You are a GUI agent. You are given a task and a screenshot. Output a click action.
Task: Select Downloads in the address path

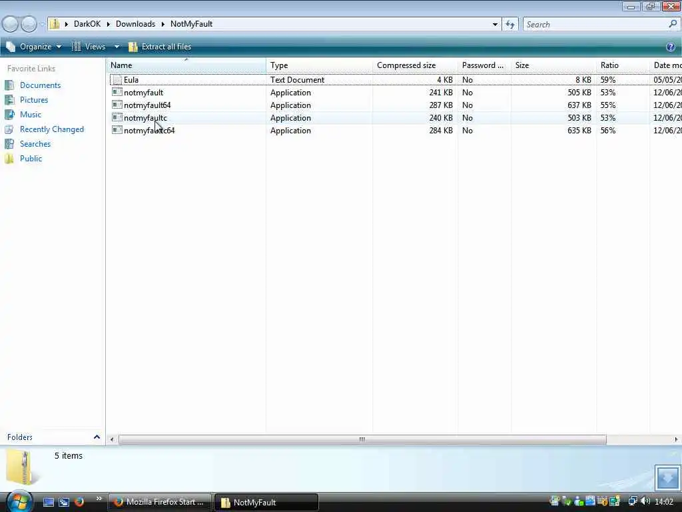[135, 24]
